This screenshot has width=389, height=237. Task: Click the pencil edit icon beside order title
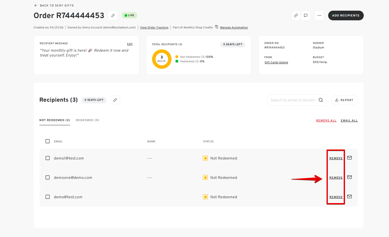pos(113,15)
